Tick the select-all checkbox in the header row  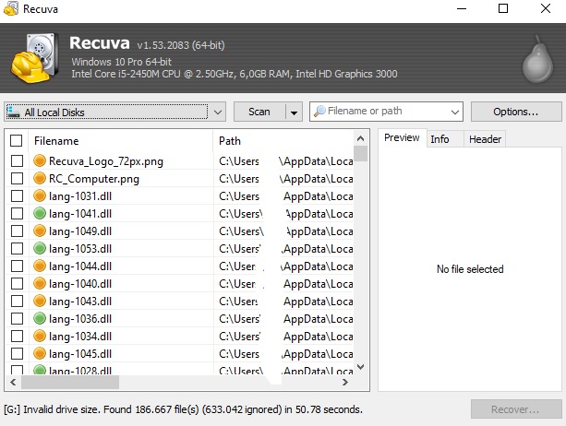(x=17, y=140)
